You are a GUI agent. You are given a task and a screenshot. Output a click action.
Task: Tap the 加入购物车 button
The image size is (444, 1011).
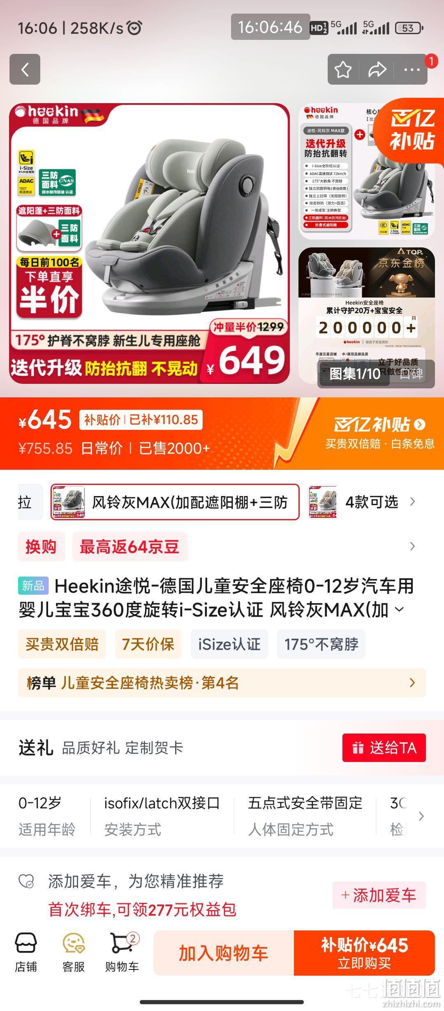(224, 953)
